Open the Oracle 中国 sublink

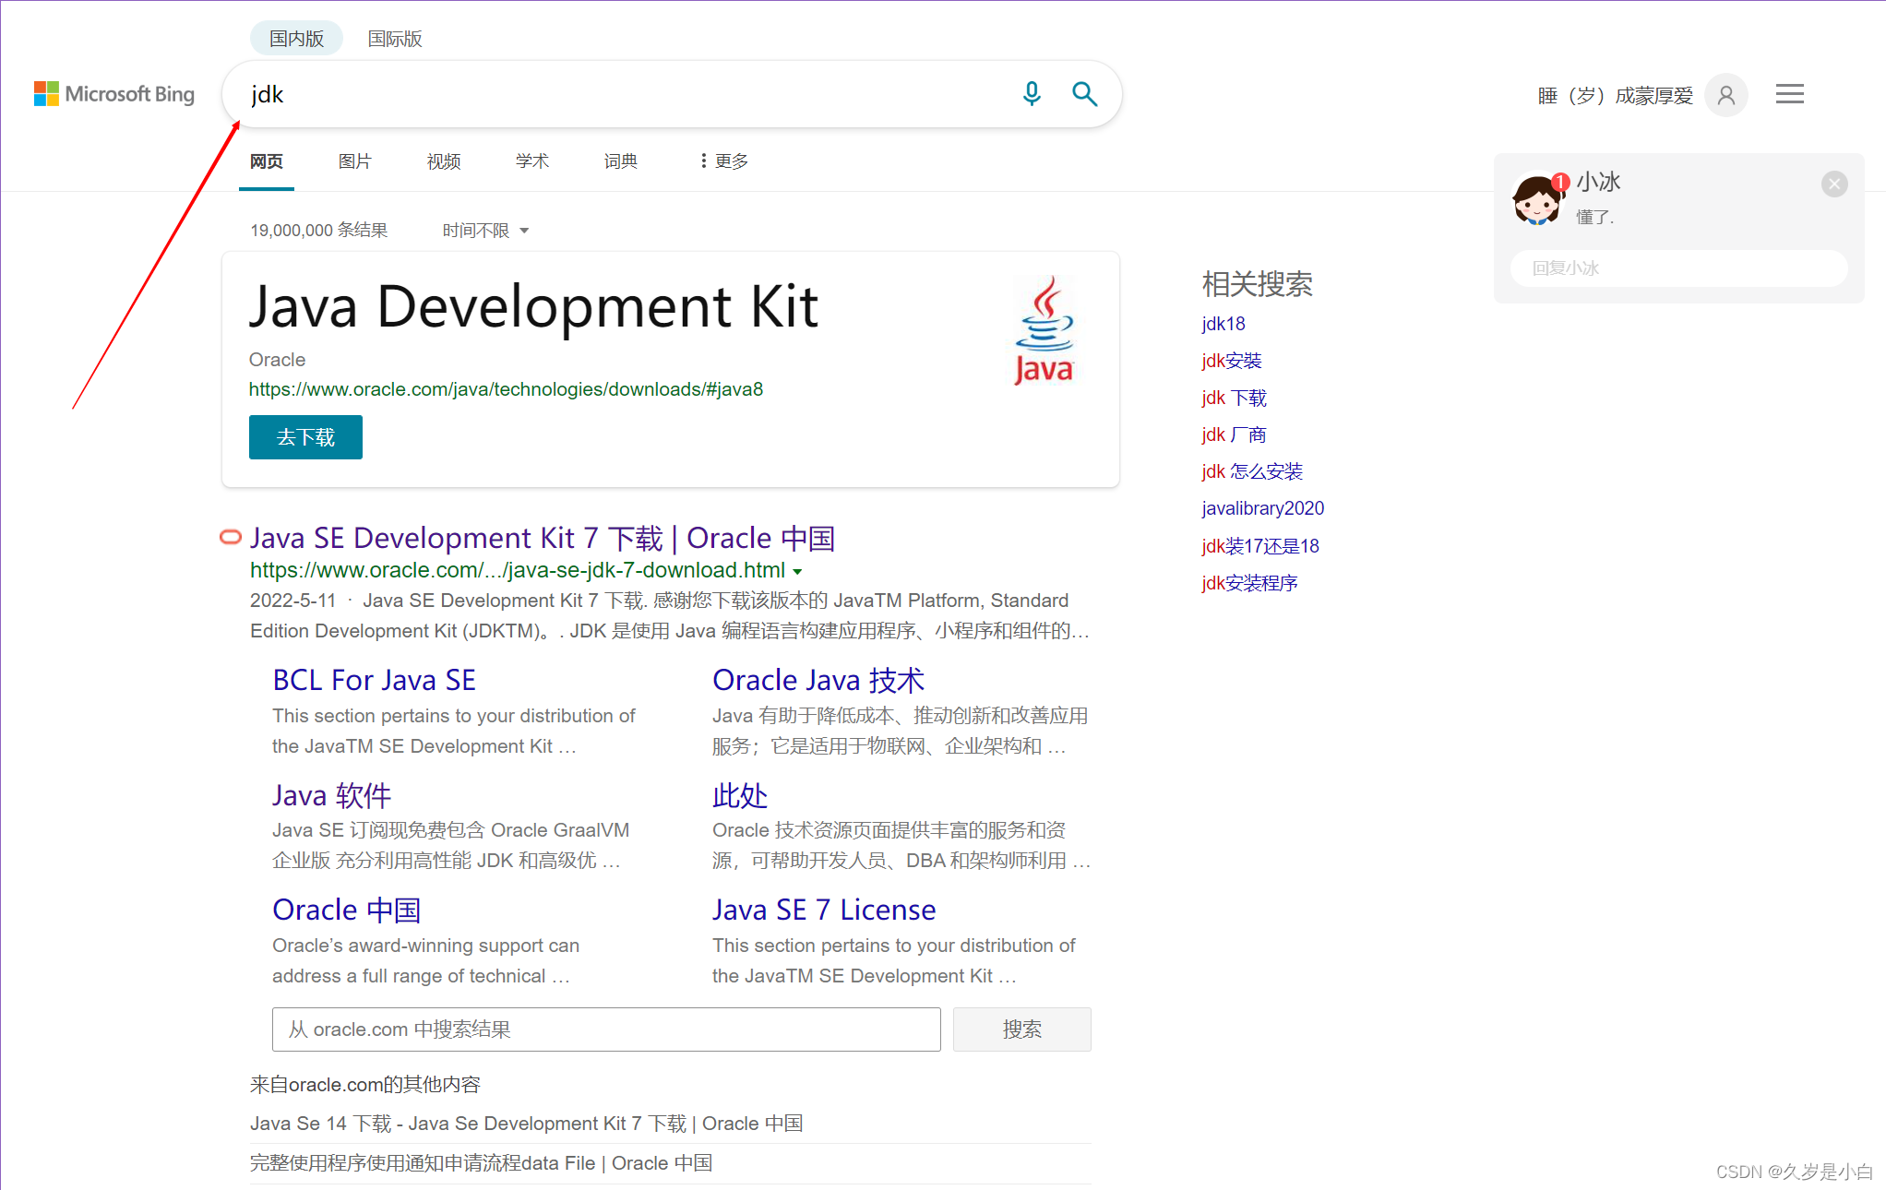pos(347,910)
